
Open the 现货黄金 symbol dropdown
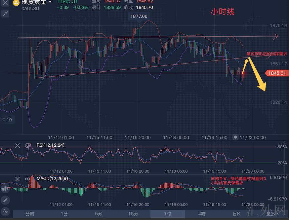(50, 2)
